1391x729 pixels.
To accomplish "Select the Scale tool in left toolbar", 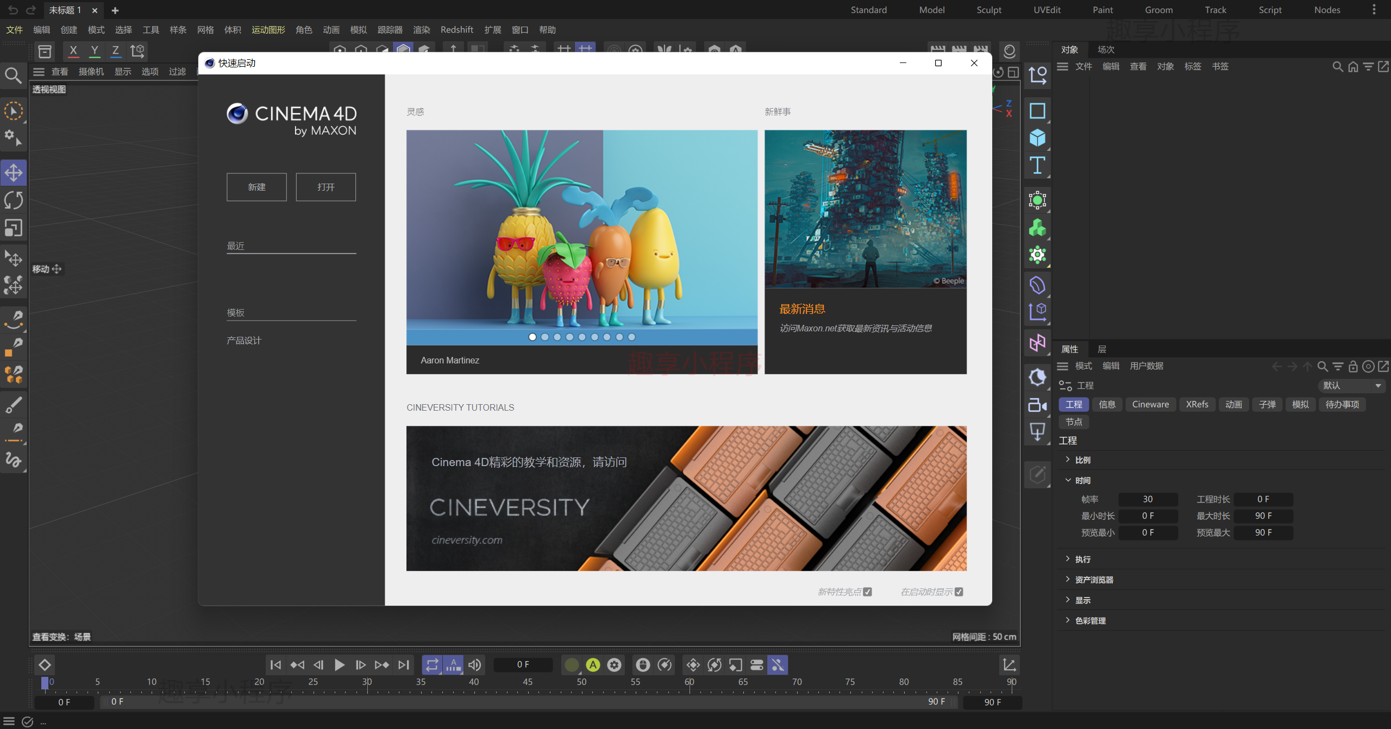I will point(14,228).
